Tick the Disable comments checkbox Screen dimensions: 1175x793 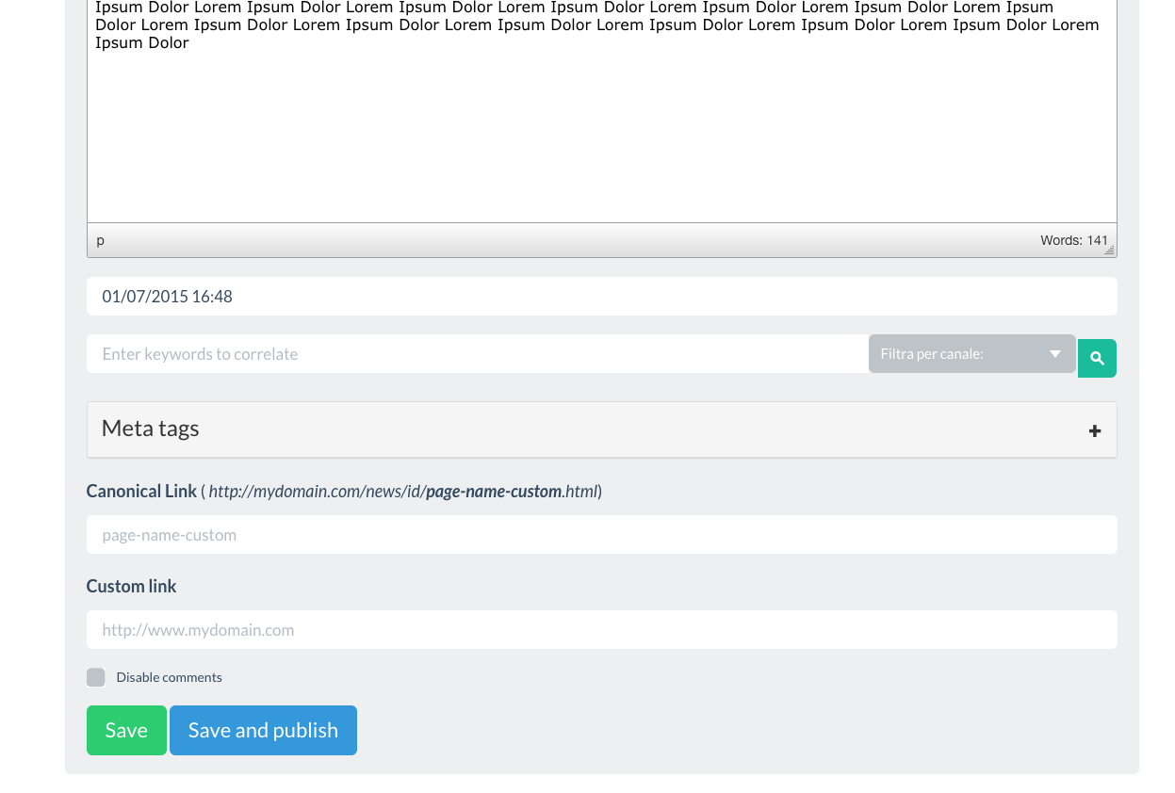point(96,677)
